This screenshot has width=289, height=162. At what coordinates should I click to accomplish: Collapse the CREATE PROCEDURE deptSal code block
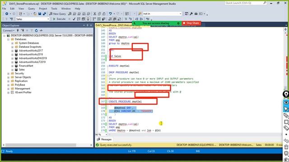click(x=107, y=102)
